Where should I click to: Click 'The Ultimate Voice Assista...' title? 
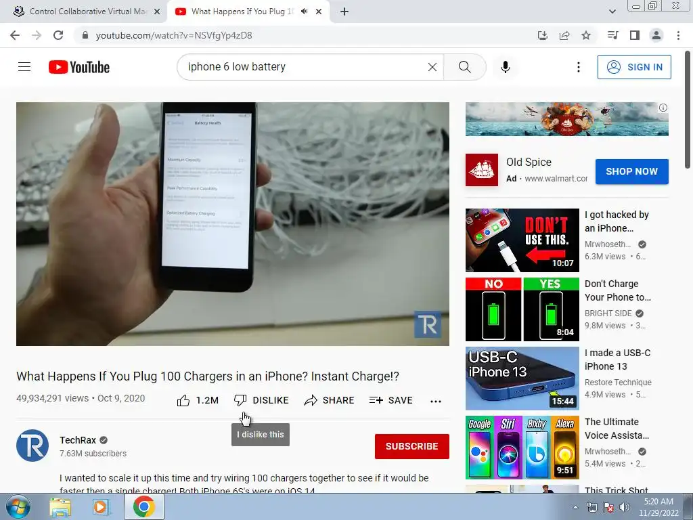pos(617,429)
